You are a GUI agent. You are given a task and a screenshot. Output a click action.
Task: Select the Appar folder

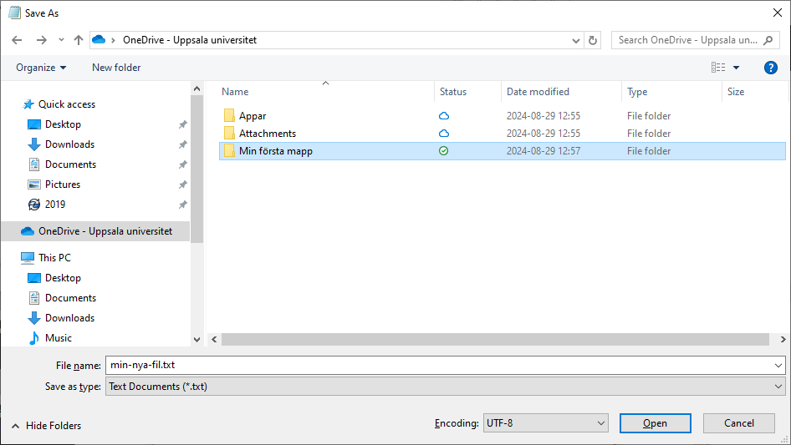click(502, 116)
